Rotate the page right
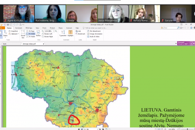The height and width of the screenshot is (130, 195). tap(47, 36)
